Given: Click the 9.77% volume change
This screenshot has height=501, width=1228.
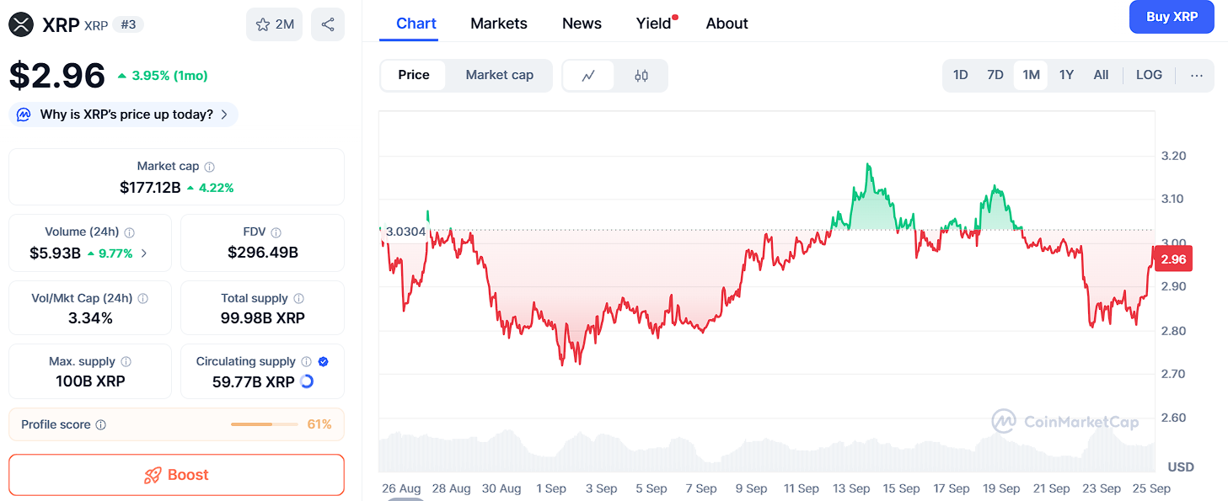Looking at the screenshot, I should 110,253.
